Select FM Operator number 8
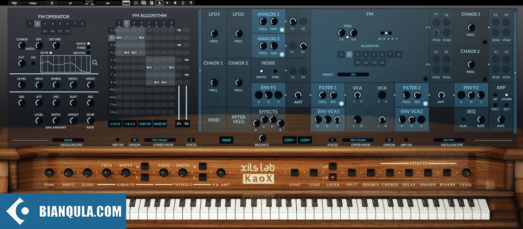523x229 pixels. [x=82, y=23]
